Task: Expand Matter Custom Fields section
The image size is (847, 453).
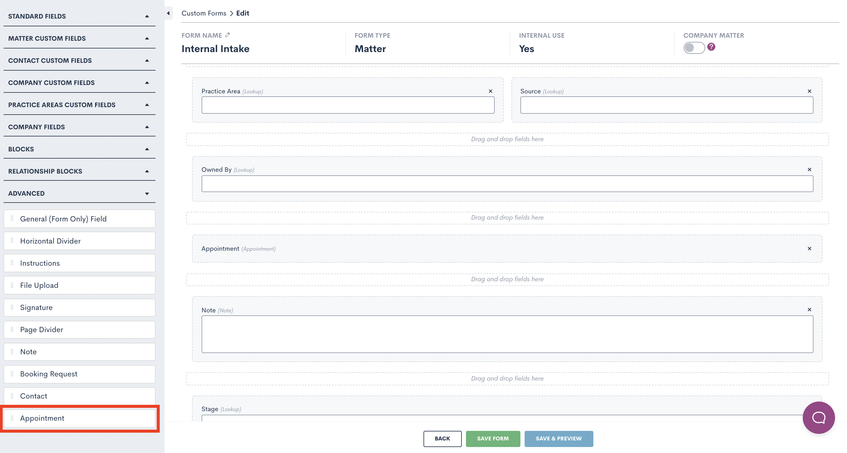Action: (147, 38)
